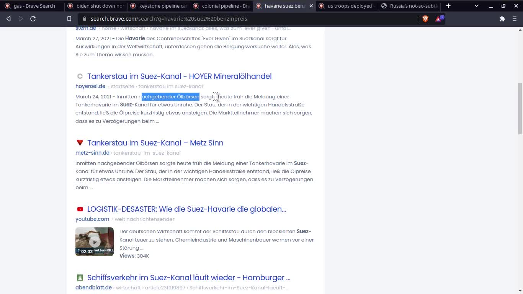This screenshot has height=294, width=523.
Task: Open Tankerstau im Suez-Kanal – Metz Sinn result
Action: [x=155, y=143]
